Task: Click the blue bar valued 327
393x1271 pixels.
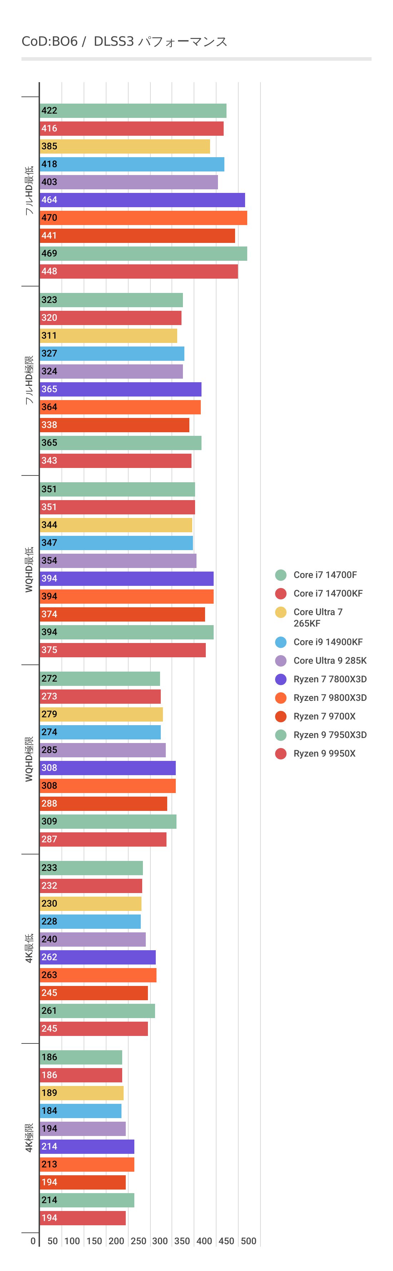Action: [x=111, y=354]
